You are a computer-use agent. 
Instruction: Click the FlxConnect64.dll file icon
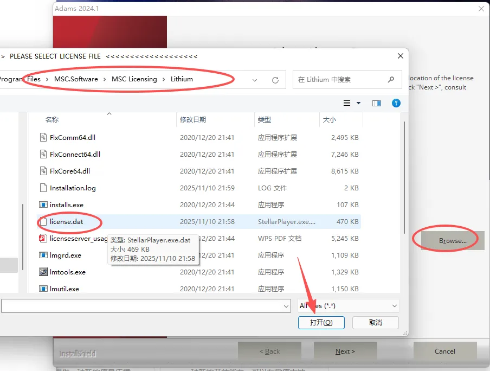click(43, 154)
